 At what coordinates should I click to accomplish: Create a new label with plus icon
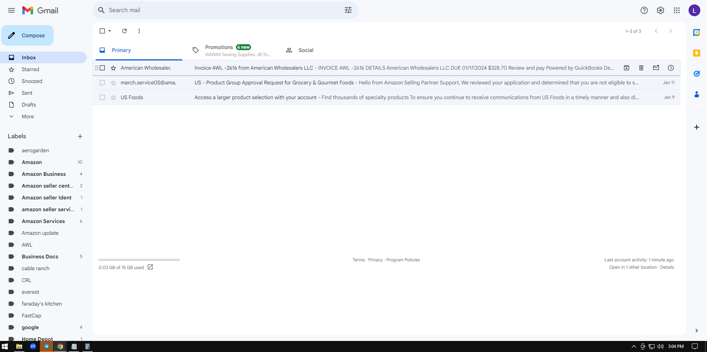[80, 136]
